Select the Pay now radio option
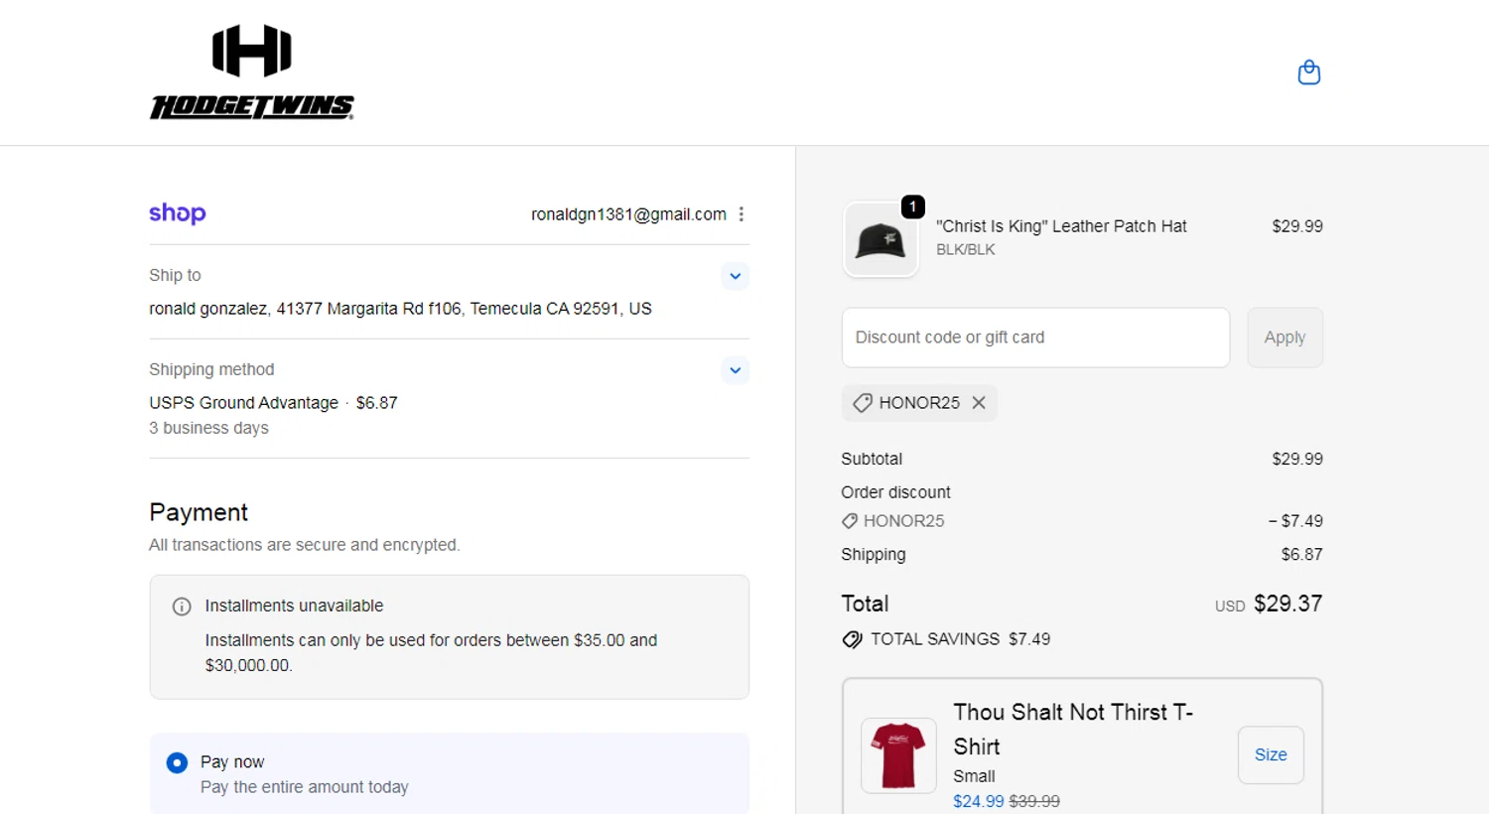 pos(177,762)
